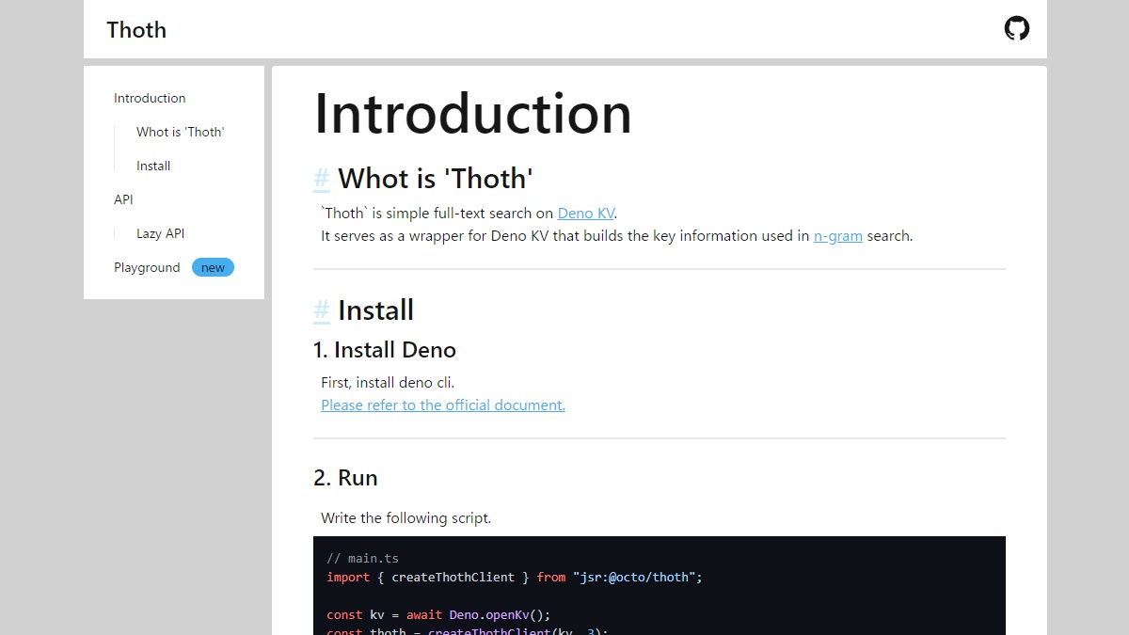The image size is (1129, 635).
Task: Click the Thoth site title
Action: [136, 30]
